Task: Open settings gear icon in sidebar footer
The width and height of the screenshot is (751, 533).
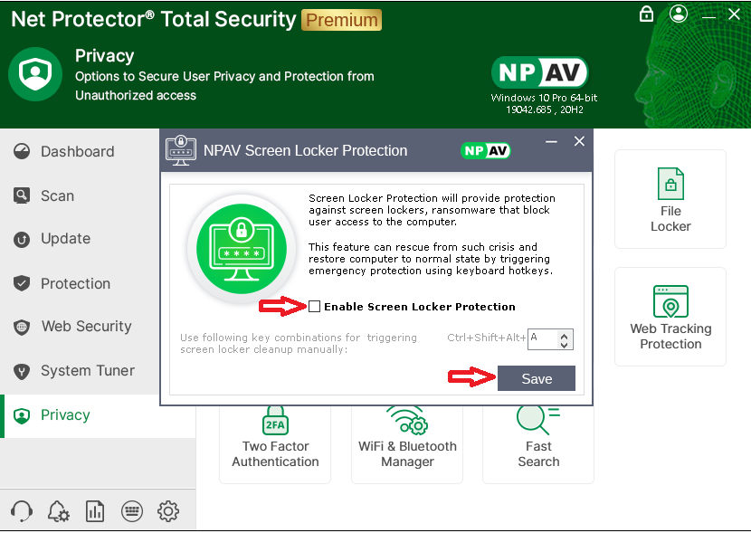Action: point(168,511)
